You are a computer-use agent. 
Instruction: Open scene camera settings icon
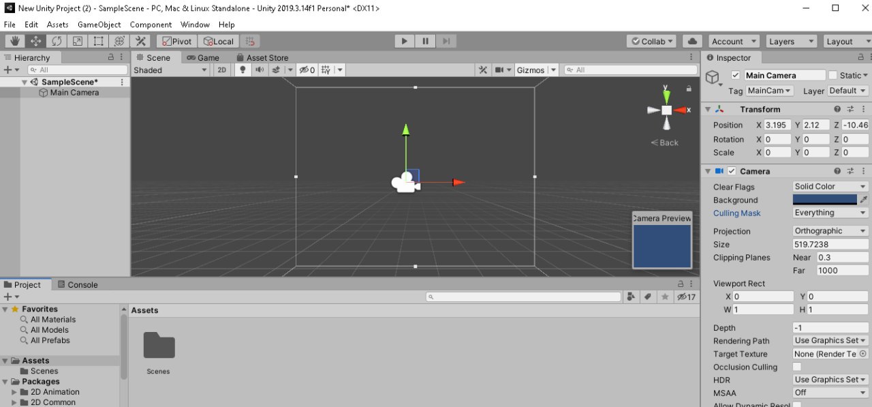coord(499,70)
